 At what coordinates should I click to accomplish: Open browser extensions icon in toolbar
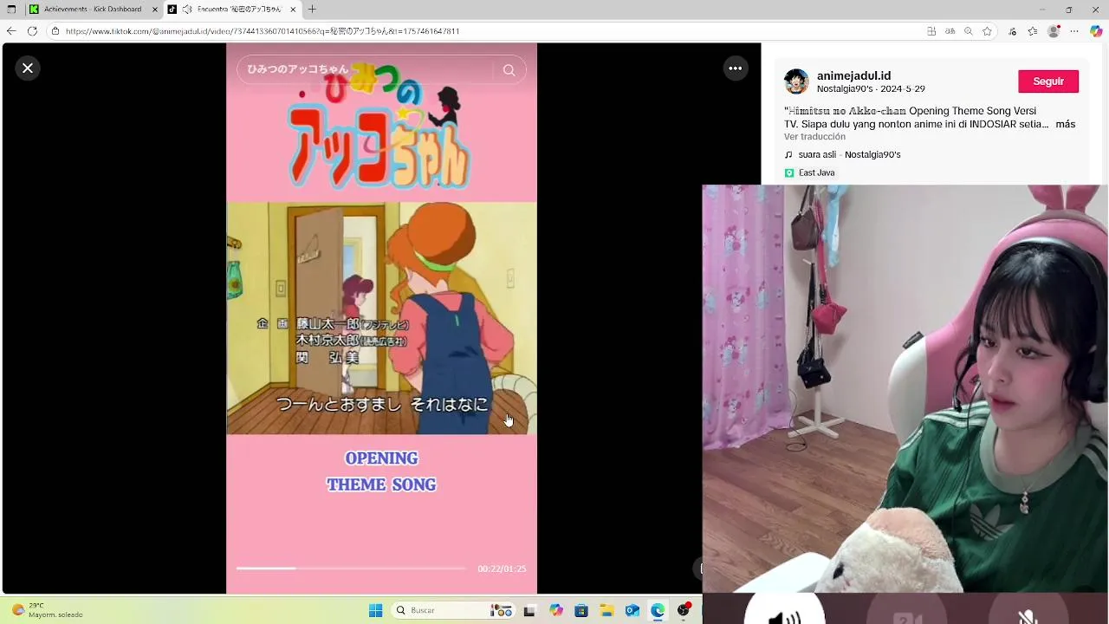1012,31
